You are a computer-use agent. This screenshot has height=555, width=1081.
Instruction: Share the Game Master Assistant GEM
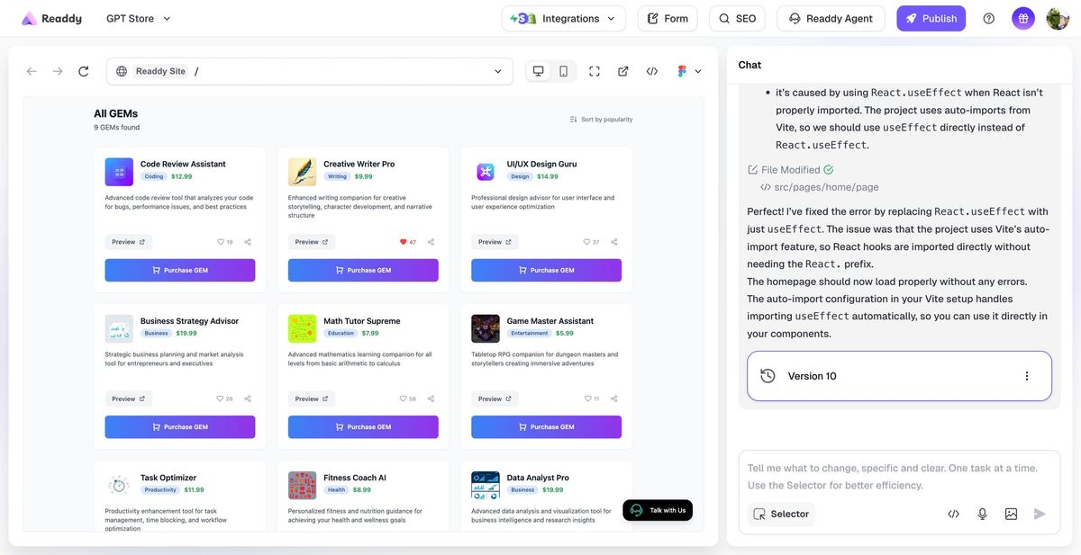coord(614,398)
